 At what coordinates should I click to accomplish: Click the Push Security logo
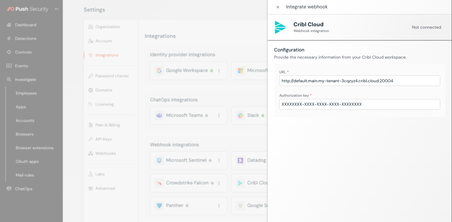click(28, 9)
